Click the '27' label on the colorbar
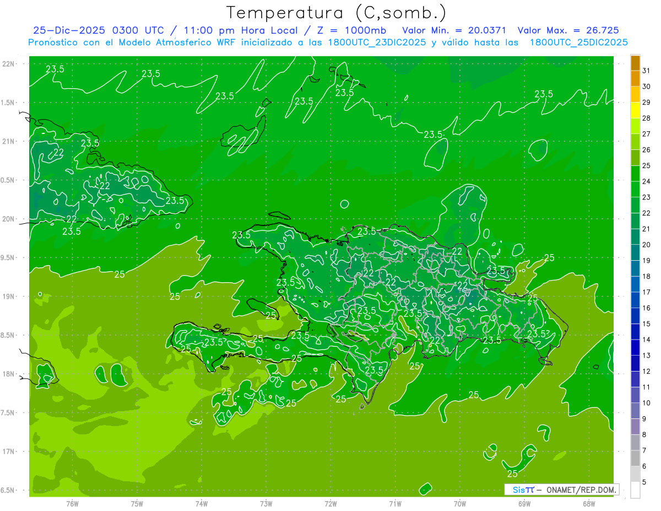Image resolution: width=661 pixels, height=511 pixels. 646,134
